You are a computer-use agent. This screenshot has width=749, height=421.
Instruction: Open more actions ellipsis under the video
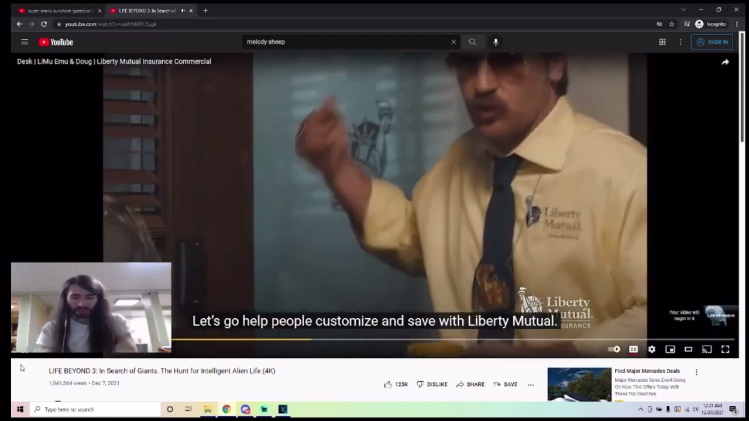pos(531,385)
